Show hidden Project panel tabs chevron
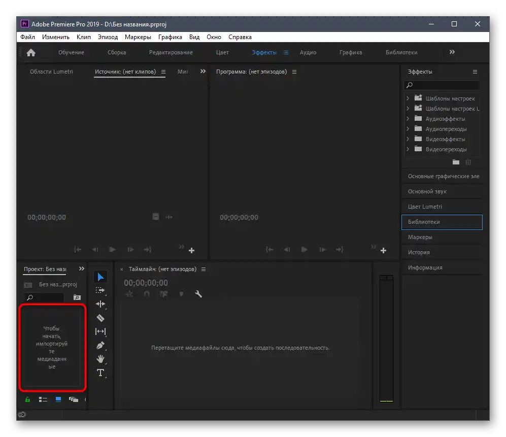 tap(82, 268)
